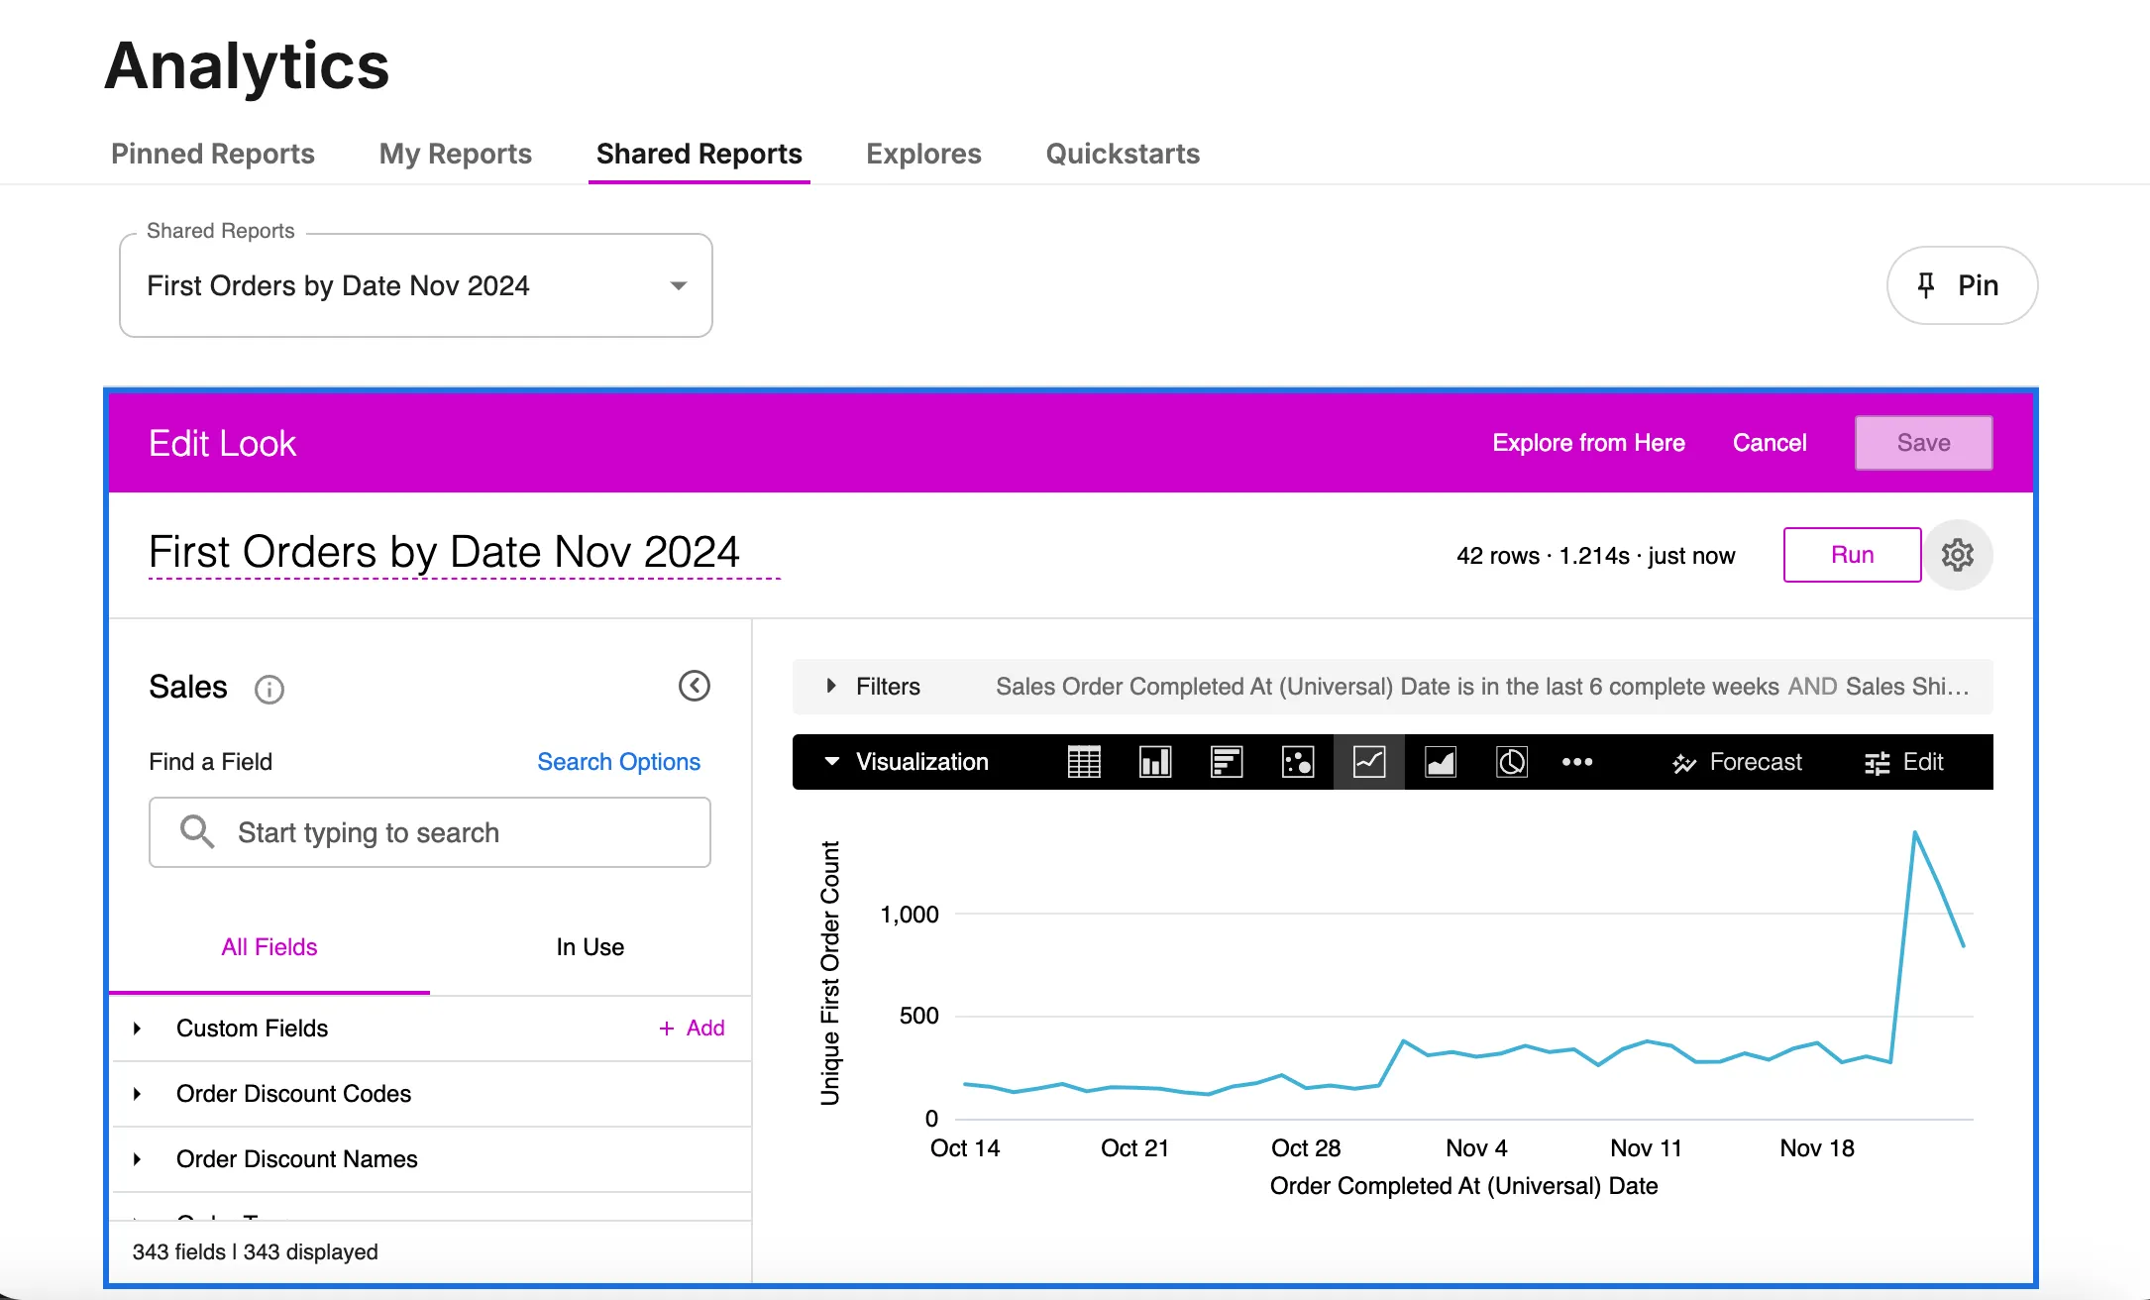
Task: Select the scatterplot visualization icon
Action: [1298, 762]
